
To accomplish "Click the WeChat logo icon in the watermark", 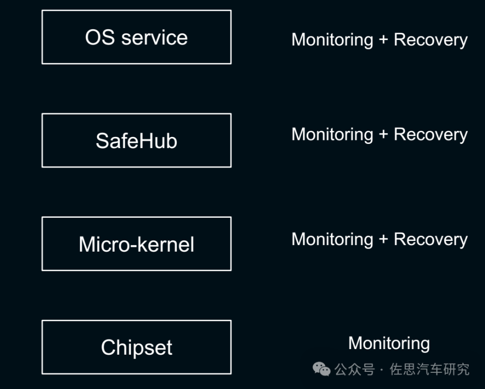I will [x=322, y=369].
